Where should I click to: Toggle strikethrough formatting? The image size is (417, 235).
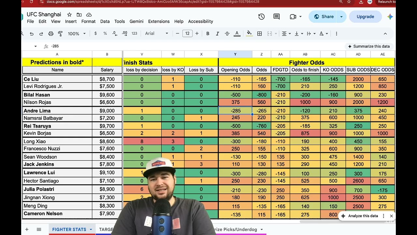227,34
